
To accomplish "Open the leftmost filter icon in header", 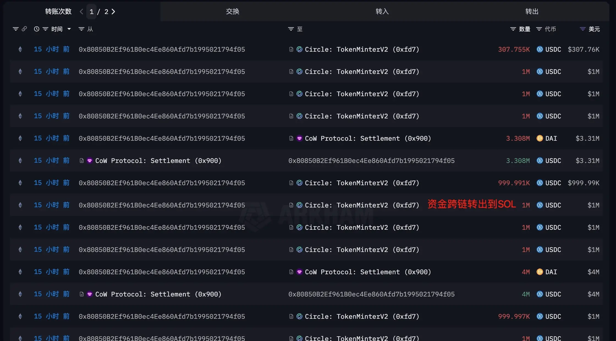I will (16, 29).
